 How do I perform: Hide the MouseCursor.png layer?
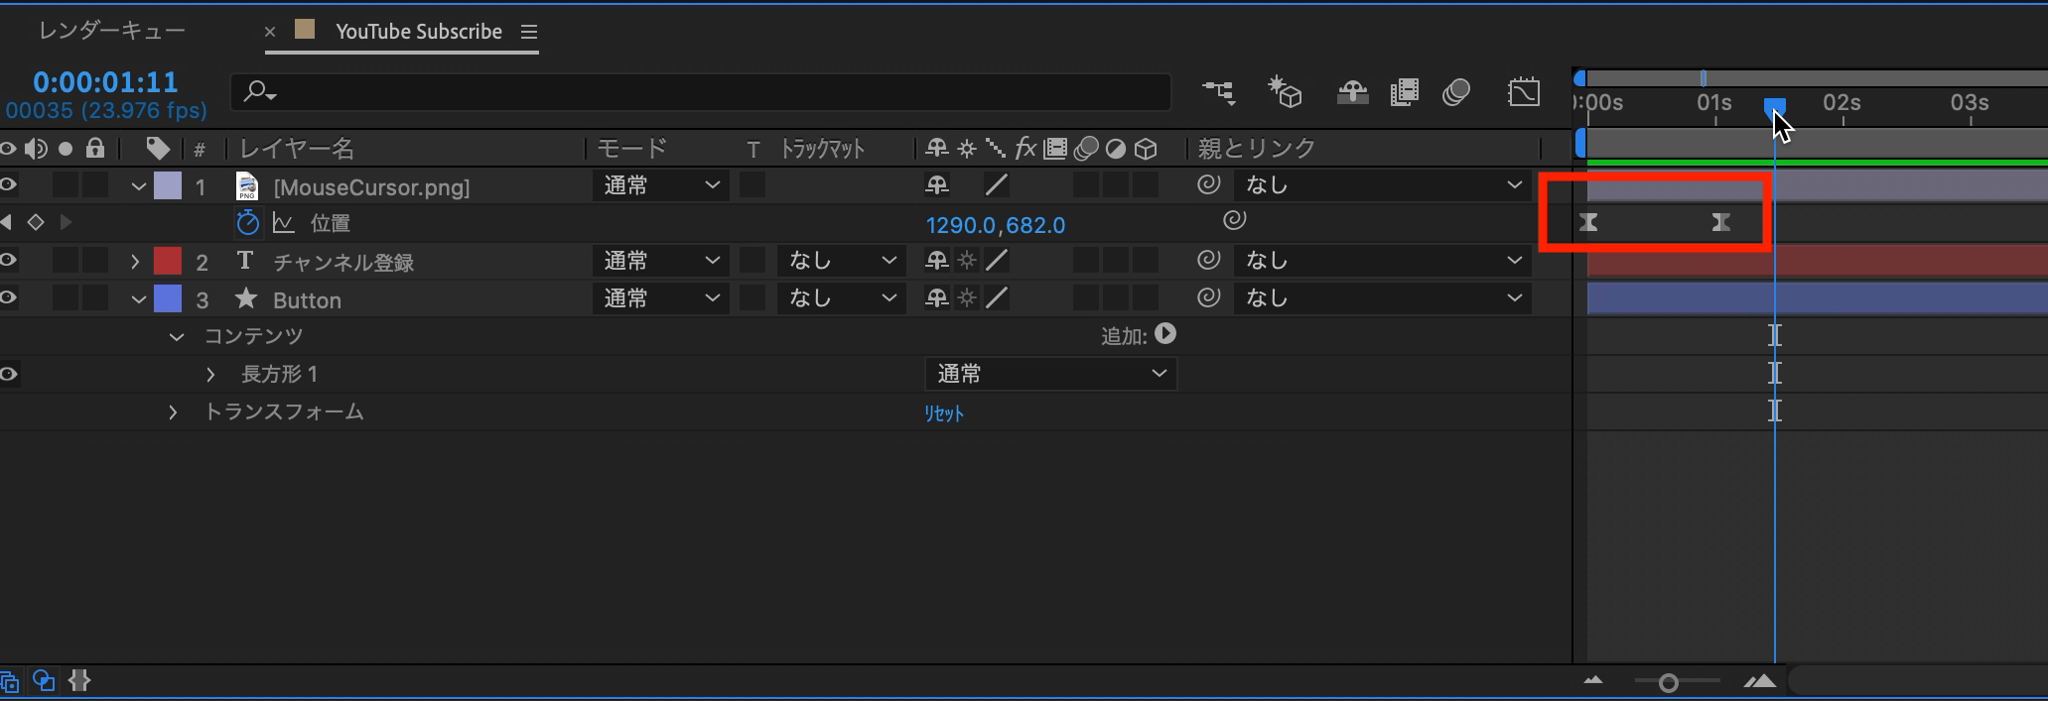click(x=8, y=184)
